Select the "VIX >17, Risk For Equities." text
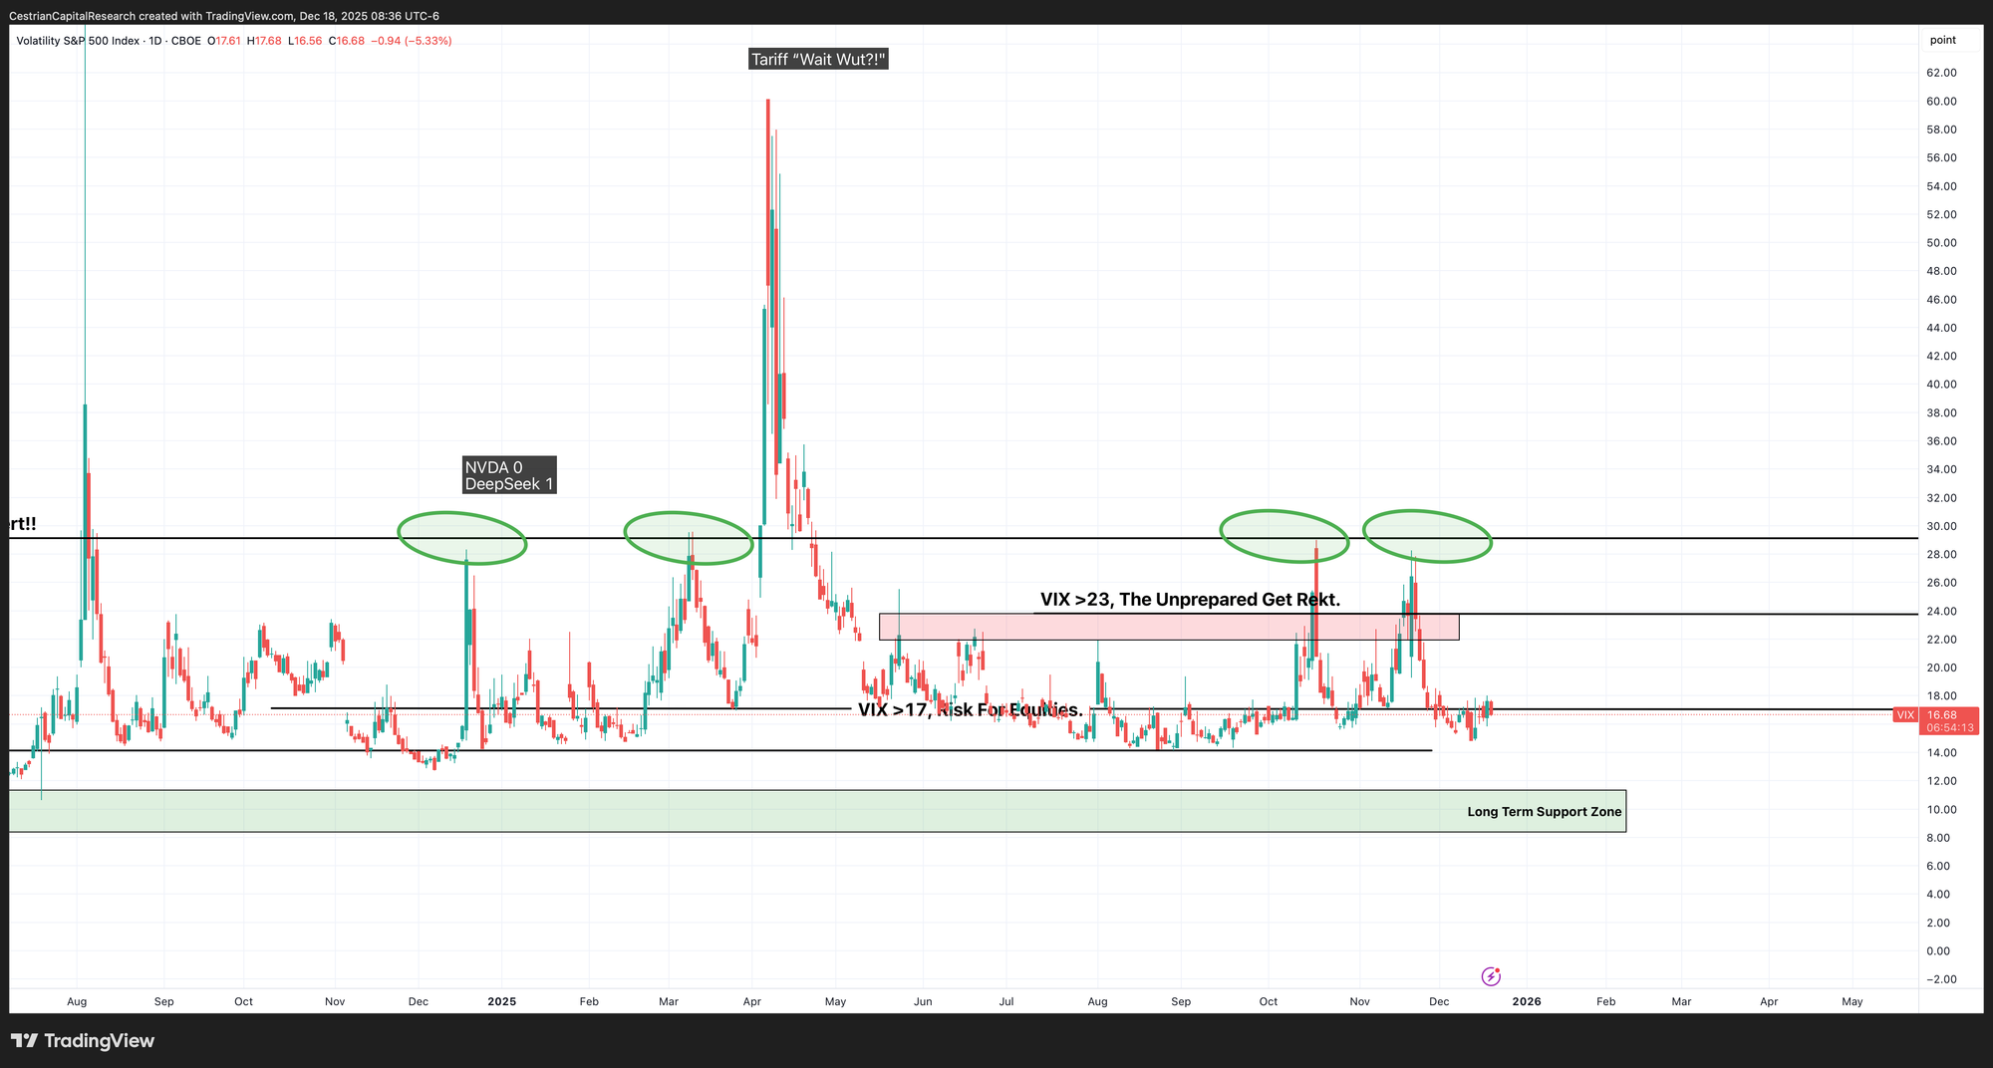 970,710
